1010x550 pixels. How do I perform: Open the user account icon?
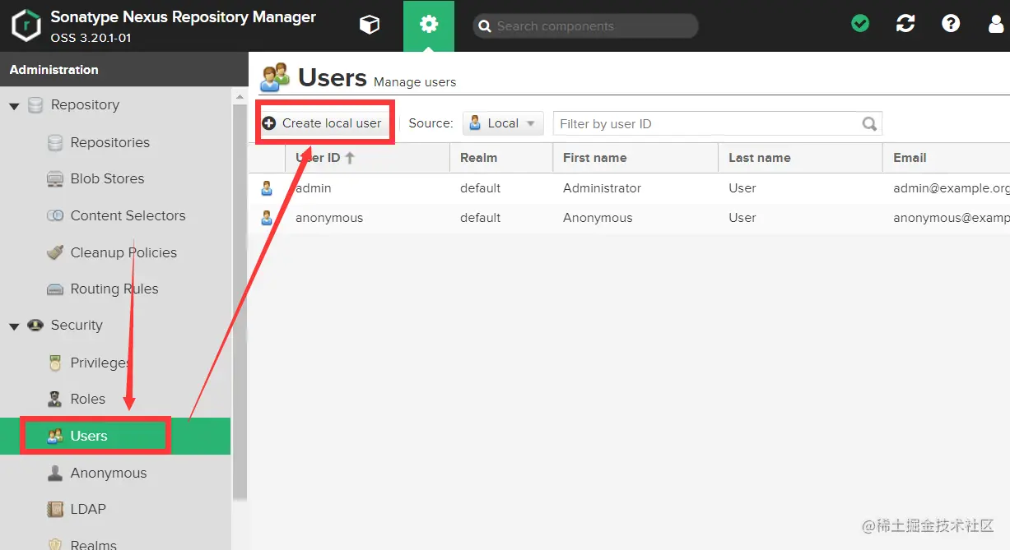tap(996, 25)
